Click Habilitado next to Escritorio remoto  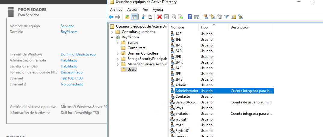pos(69,66)
